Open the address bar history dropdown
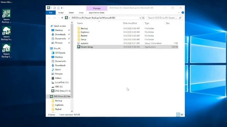The height and width of the screenshot is (127, 227). tap(140, 18)
